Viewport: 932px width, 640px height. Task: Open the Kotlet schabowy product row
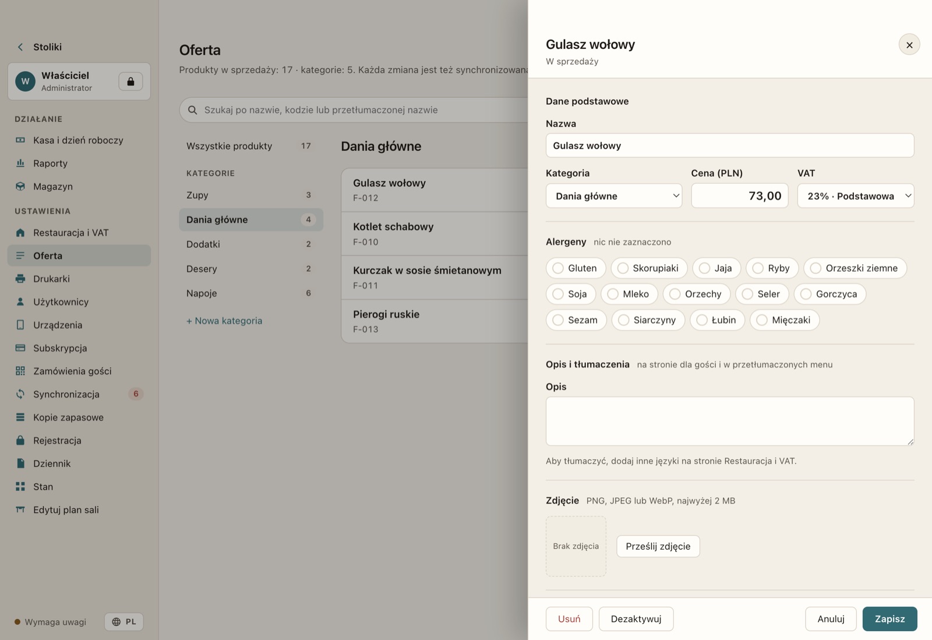click(435, 234)
